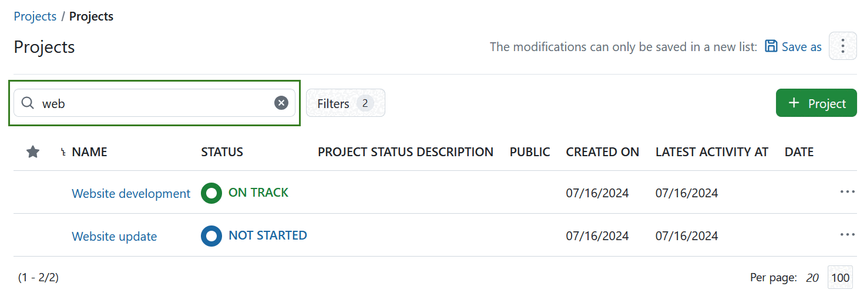Screen dimensions: 867x293
Task: Click the green On Track status circle
Action: [x=211, y=193]
